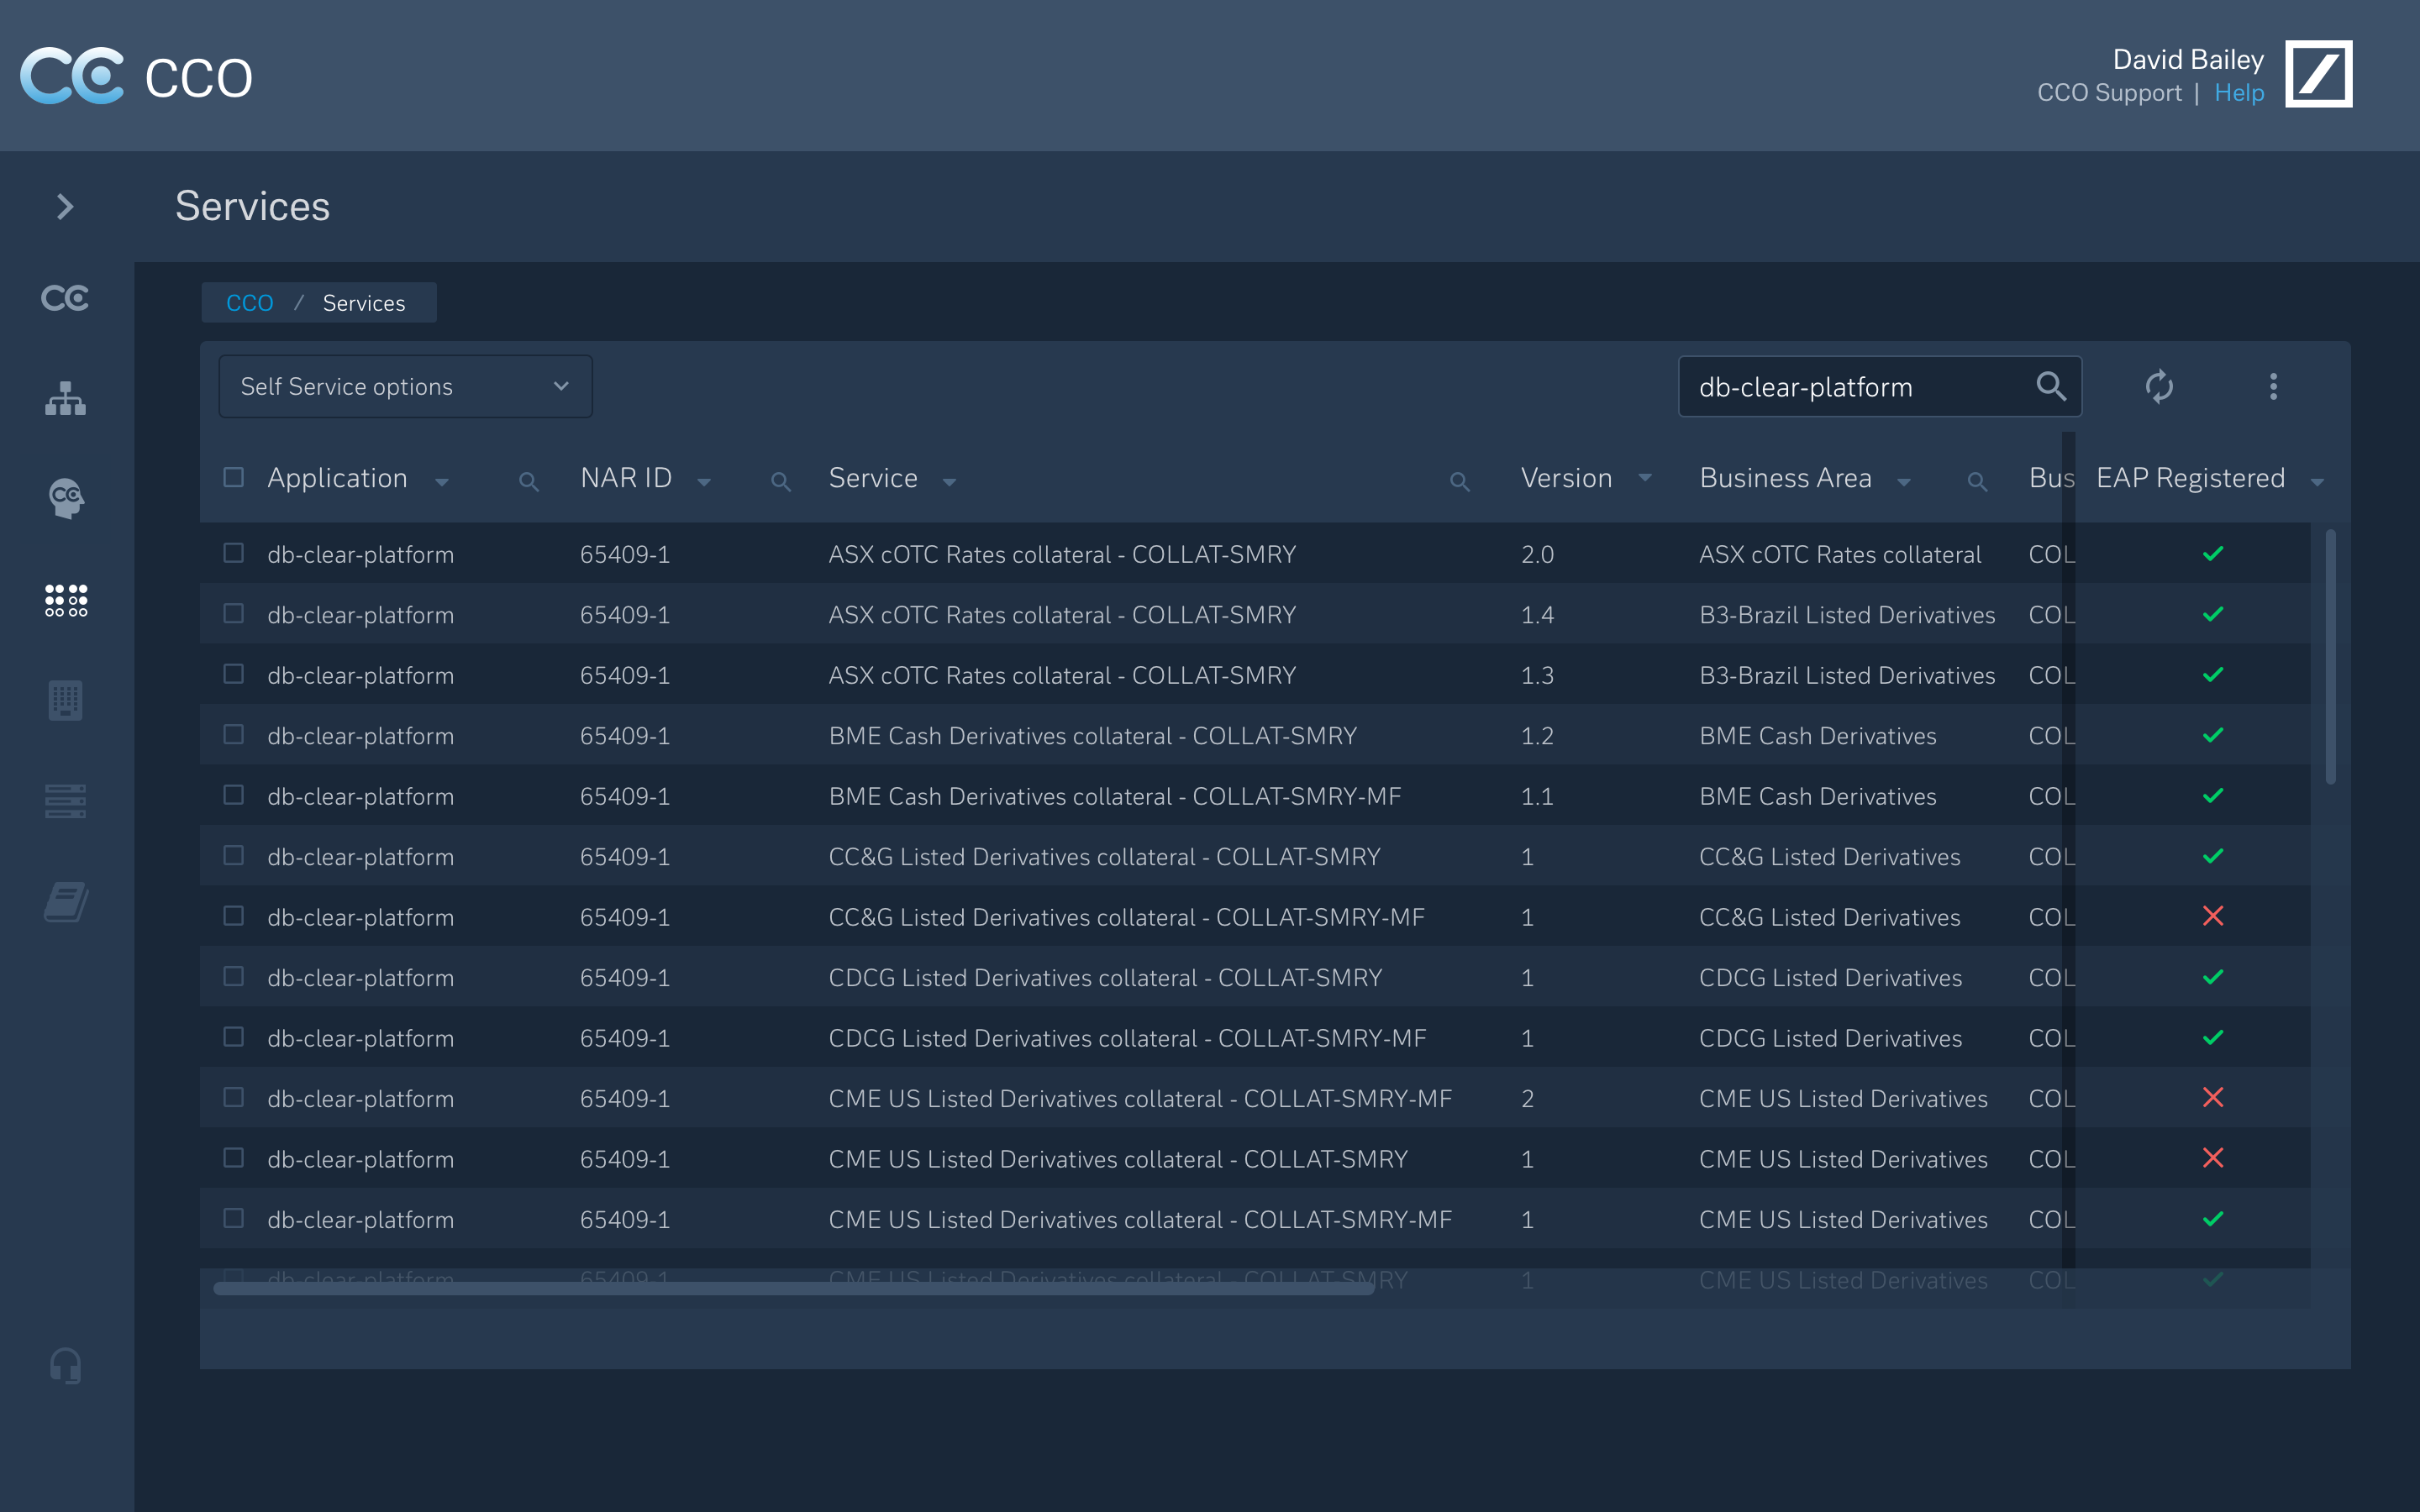Click the server stack sidebar icon
Screen dimensions: 2420x1512
pos(66,800)
